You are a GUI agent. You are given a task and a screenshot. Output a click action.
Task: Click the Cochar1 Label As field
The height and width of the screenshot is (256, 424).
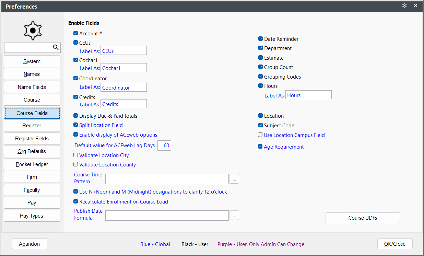123,68
